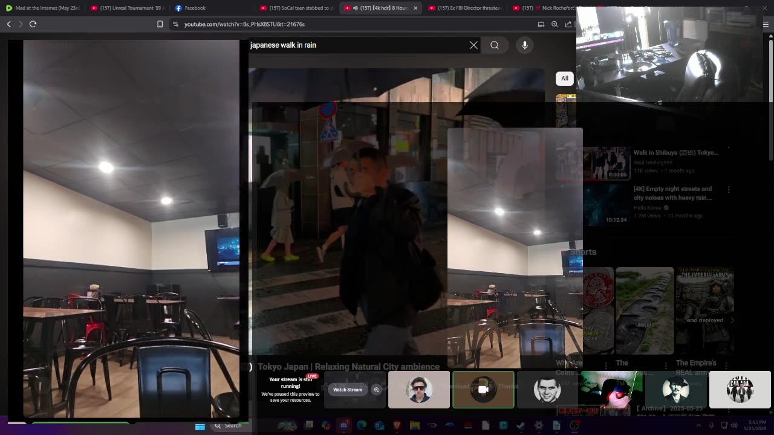Click the 'Walk in Shibuya' video thumbnail
Viewport: 774px width, 435px height.
(x=593, y=163)
